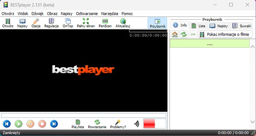
Task: Click Pokaż informacje o filmie button
Action: 225,34
